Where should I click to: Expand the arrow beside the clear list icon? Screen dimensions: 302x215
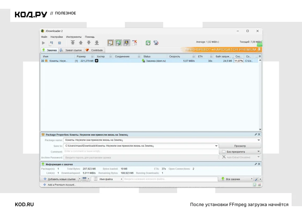tap(88, 179)
